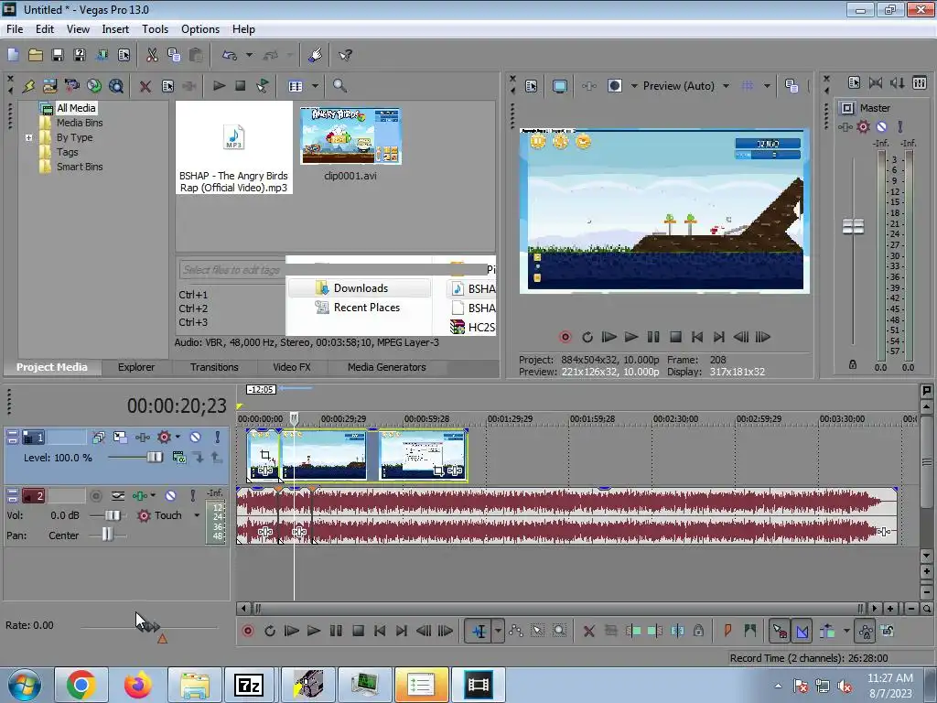This screenshot has width=937, height=703.
Task: Select the Zoom Edit tool magnifier
Action: 559,632
